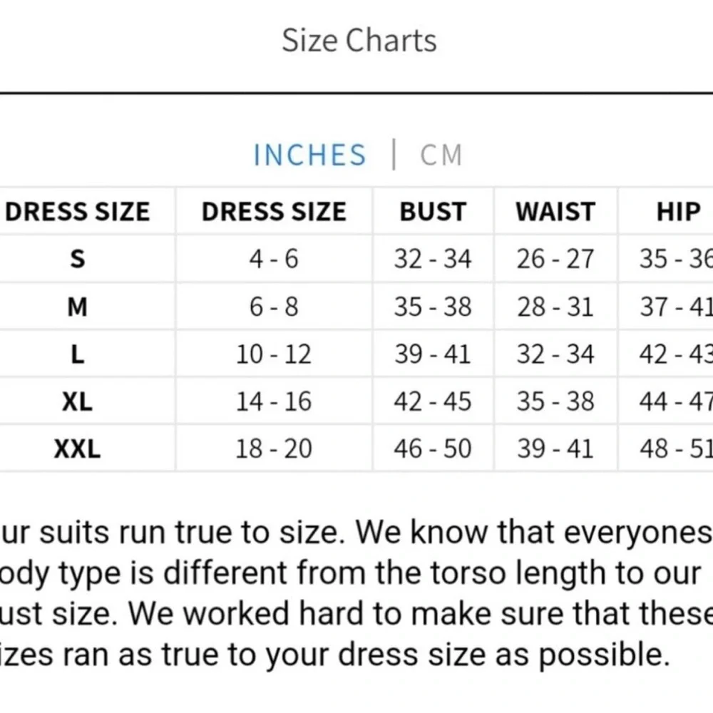The height and width of the screenshot is (713, 713).
Task: Click the HIP column header
Action: [x=679, y=212]
